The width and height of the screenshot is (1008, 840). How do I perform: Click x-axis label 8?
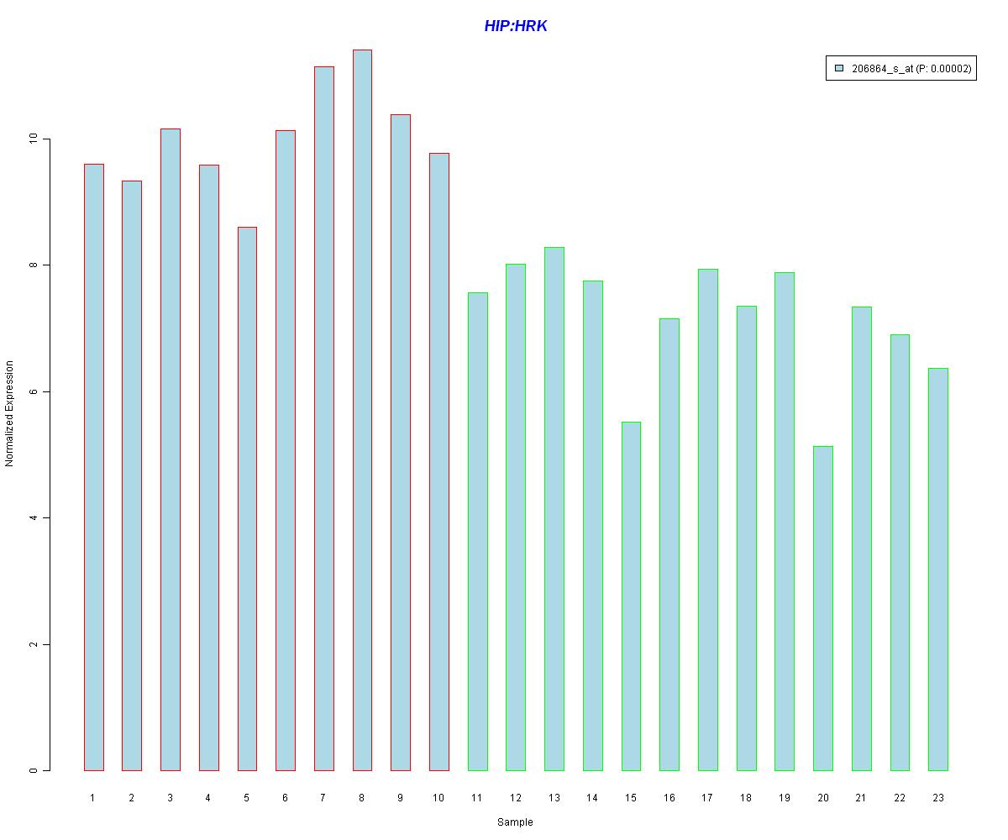(x=362, y=797)
